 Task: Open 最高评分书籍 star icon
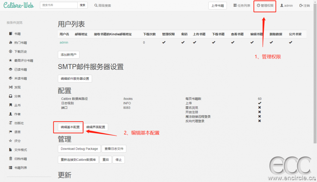10,60
